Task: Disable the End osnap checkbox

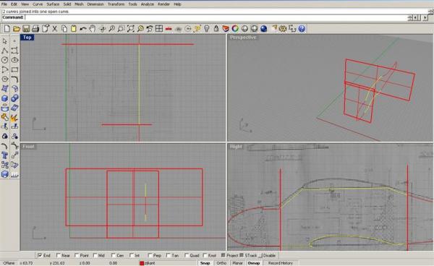Action: pyautogui.click(x=40, y=255)
